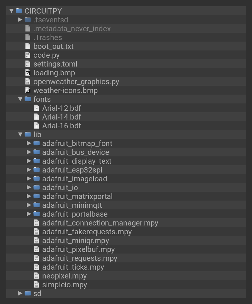Expand adafruit_bitmap_font folder disclosure triangle
252x304 pixels.
pyautogui.click(x=29, y=143)
